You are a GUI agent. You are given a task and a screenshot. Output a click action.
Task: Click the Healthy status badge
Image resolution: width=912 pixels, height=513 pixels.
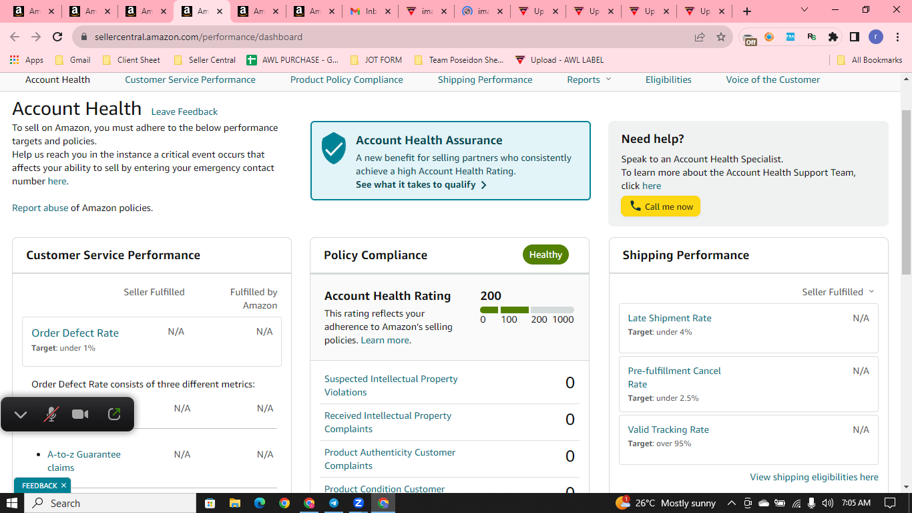point(545,254)
